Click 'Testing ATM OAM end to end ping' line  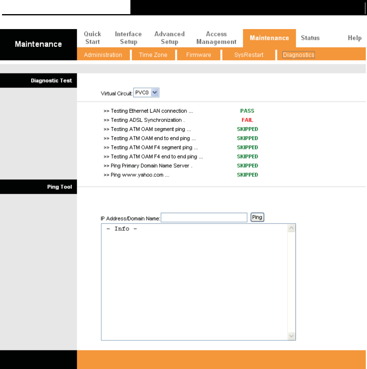(149, 138)
